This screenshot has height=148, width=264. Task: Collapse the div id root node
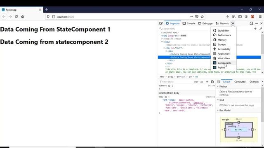click(x=164, y=48)
